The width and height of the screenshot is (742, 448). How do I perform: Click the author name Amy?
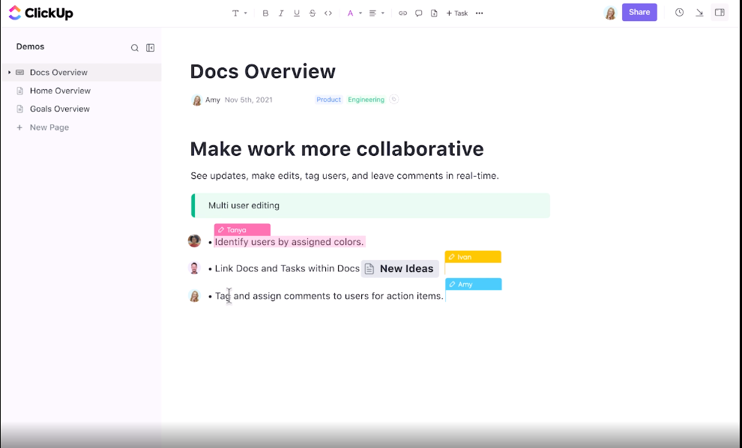pyautogui.click(x=213, y=100)
